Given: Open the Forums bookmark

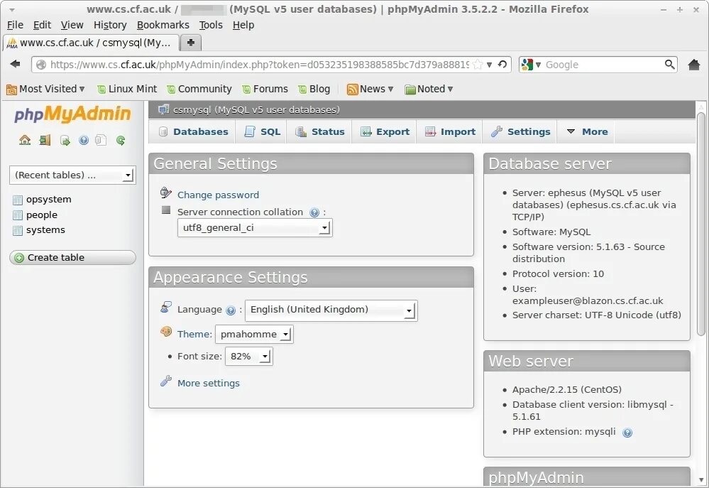Looking at the screenshot, I should point(265,89).
